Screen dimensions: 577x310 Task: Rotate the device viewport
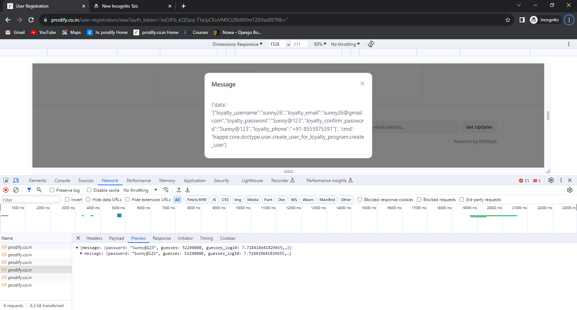pos(371,44)
